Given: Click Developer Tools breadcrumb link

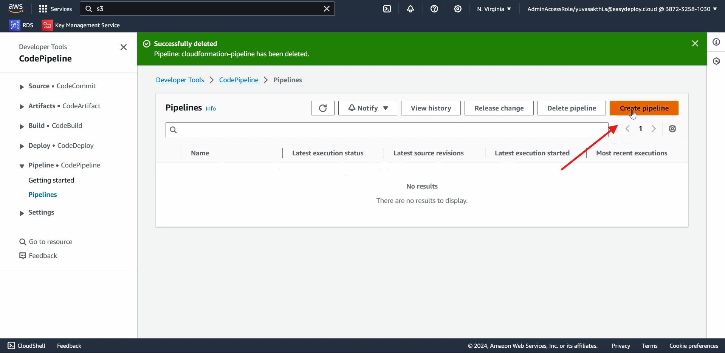Looking at the screenshot, I should pyautogui.click(x=180, y=80).
